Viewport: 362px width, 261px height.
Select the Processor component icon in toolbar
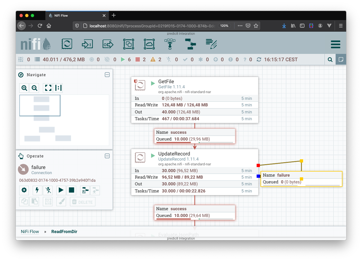tap(67, 44)
